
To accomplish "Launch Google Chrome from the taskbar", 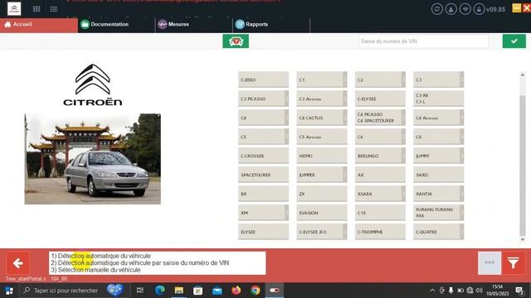I will [x=256, y=291].
